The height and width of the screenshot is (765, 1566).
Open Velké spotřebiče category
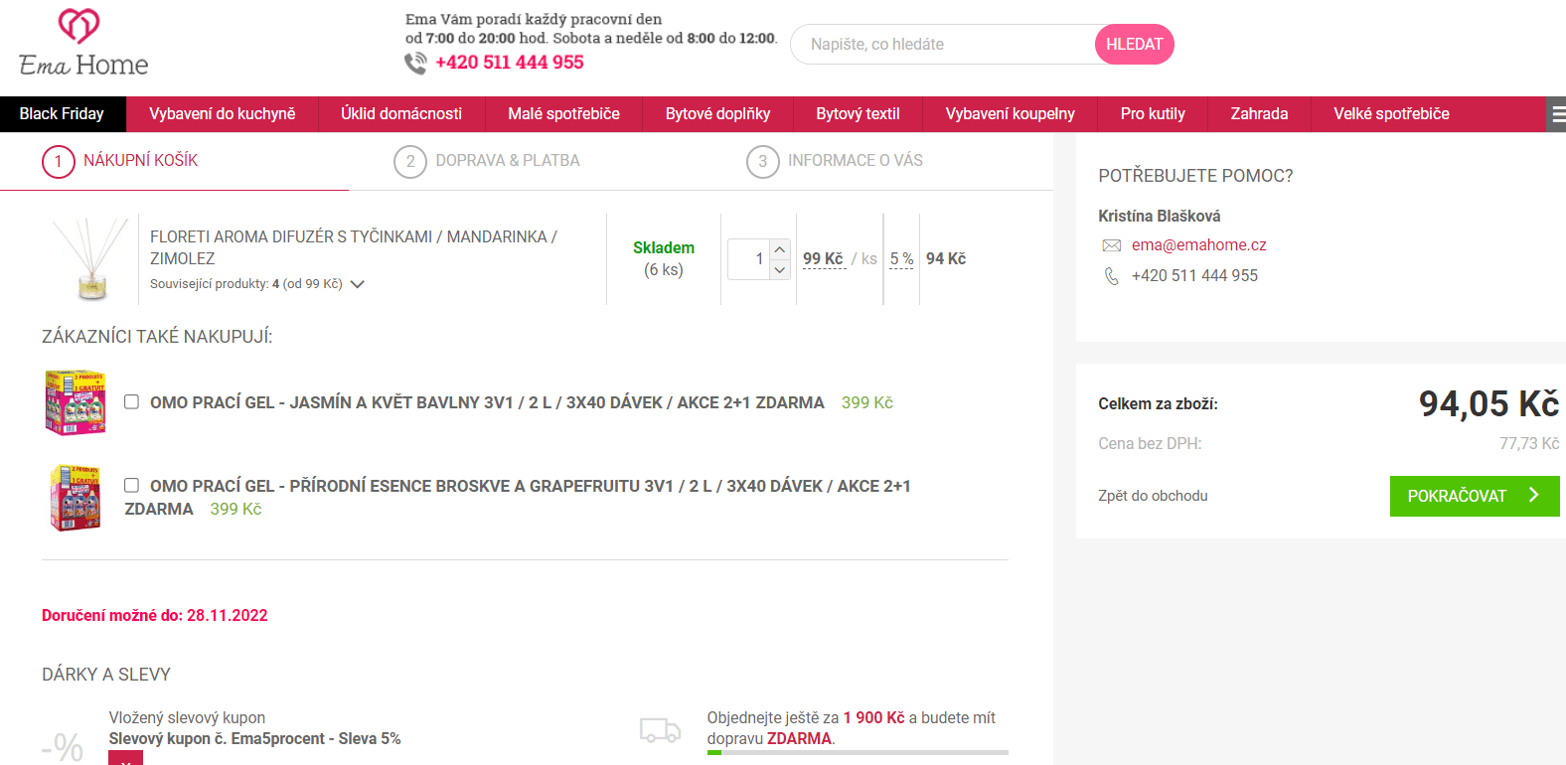point(1391,114)
